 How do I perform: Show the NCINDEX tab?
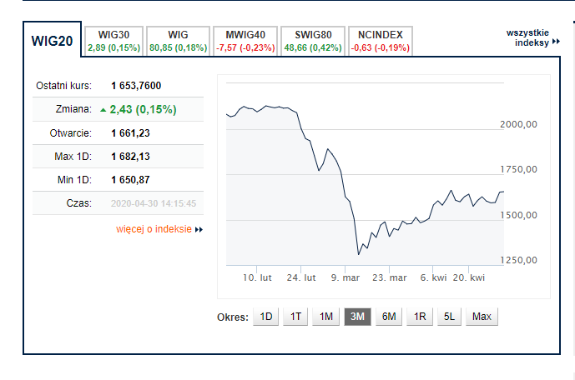381,41
